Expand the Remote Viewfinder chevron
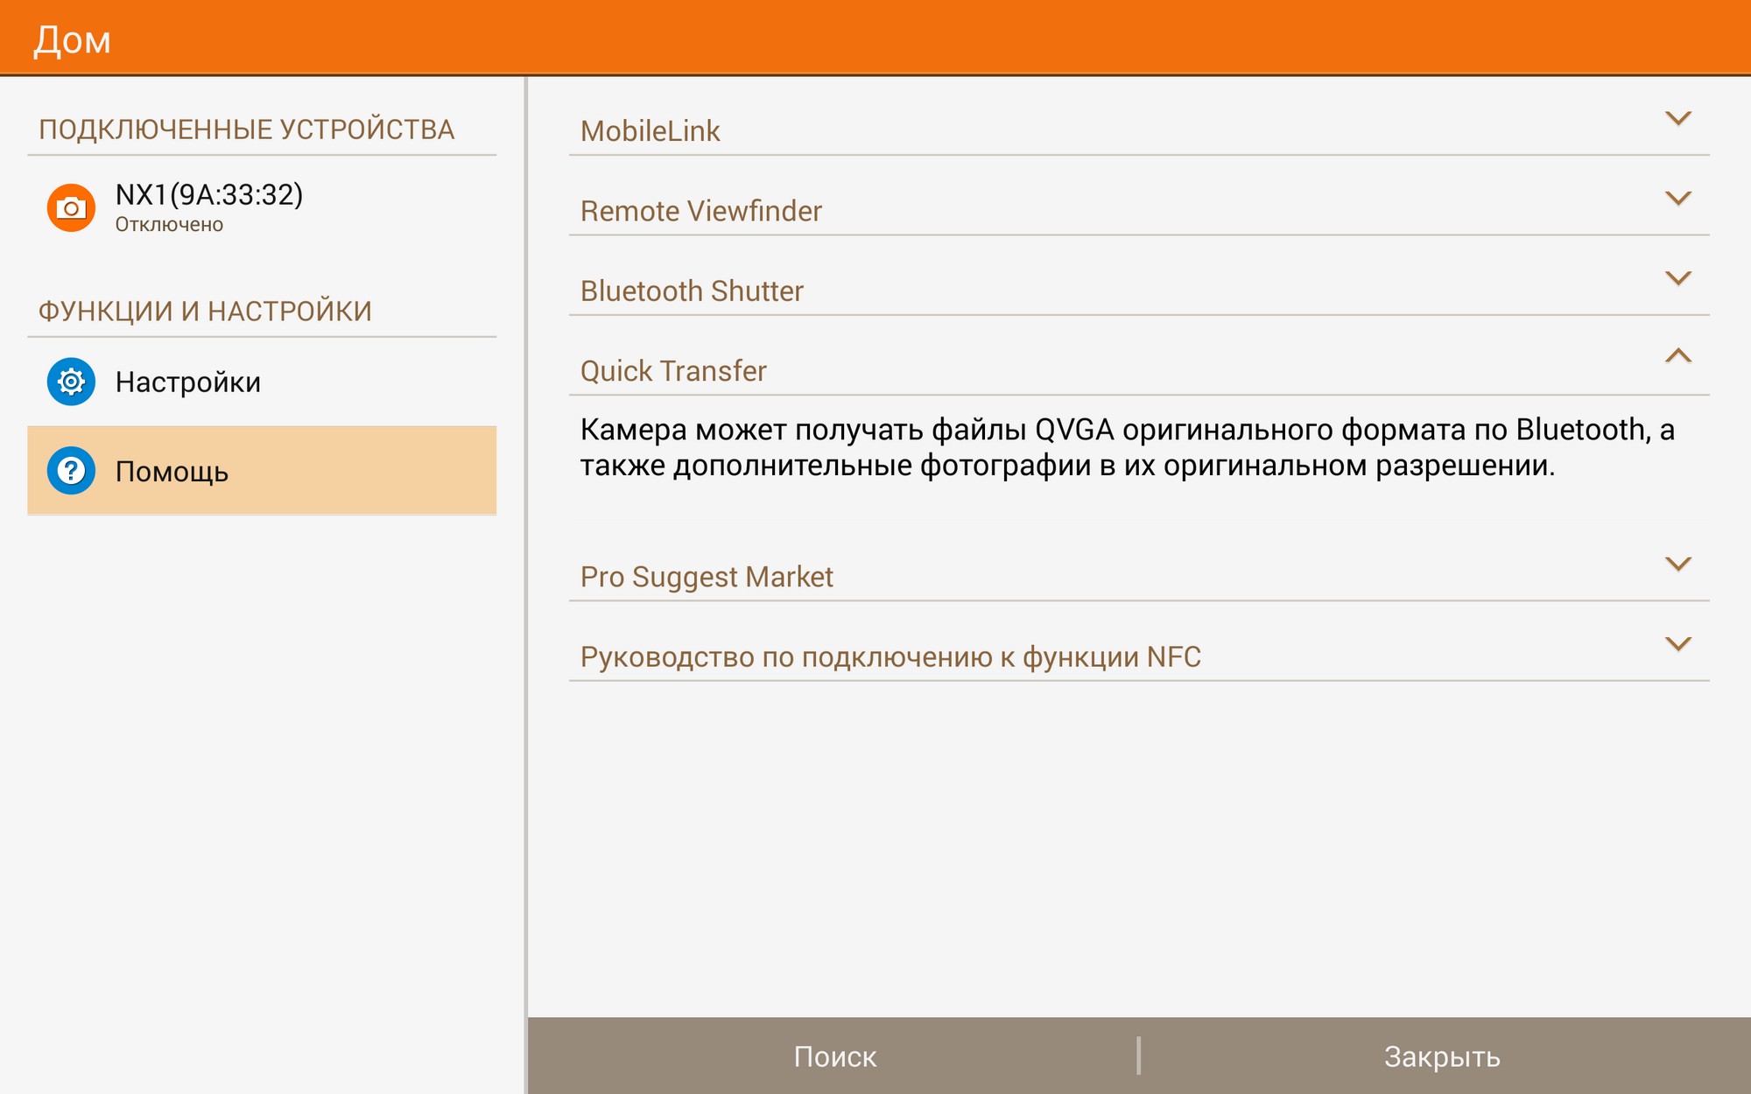This screenshot has width=1751, height=1094. click(x=1677, y=199)
